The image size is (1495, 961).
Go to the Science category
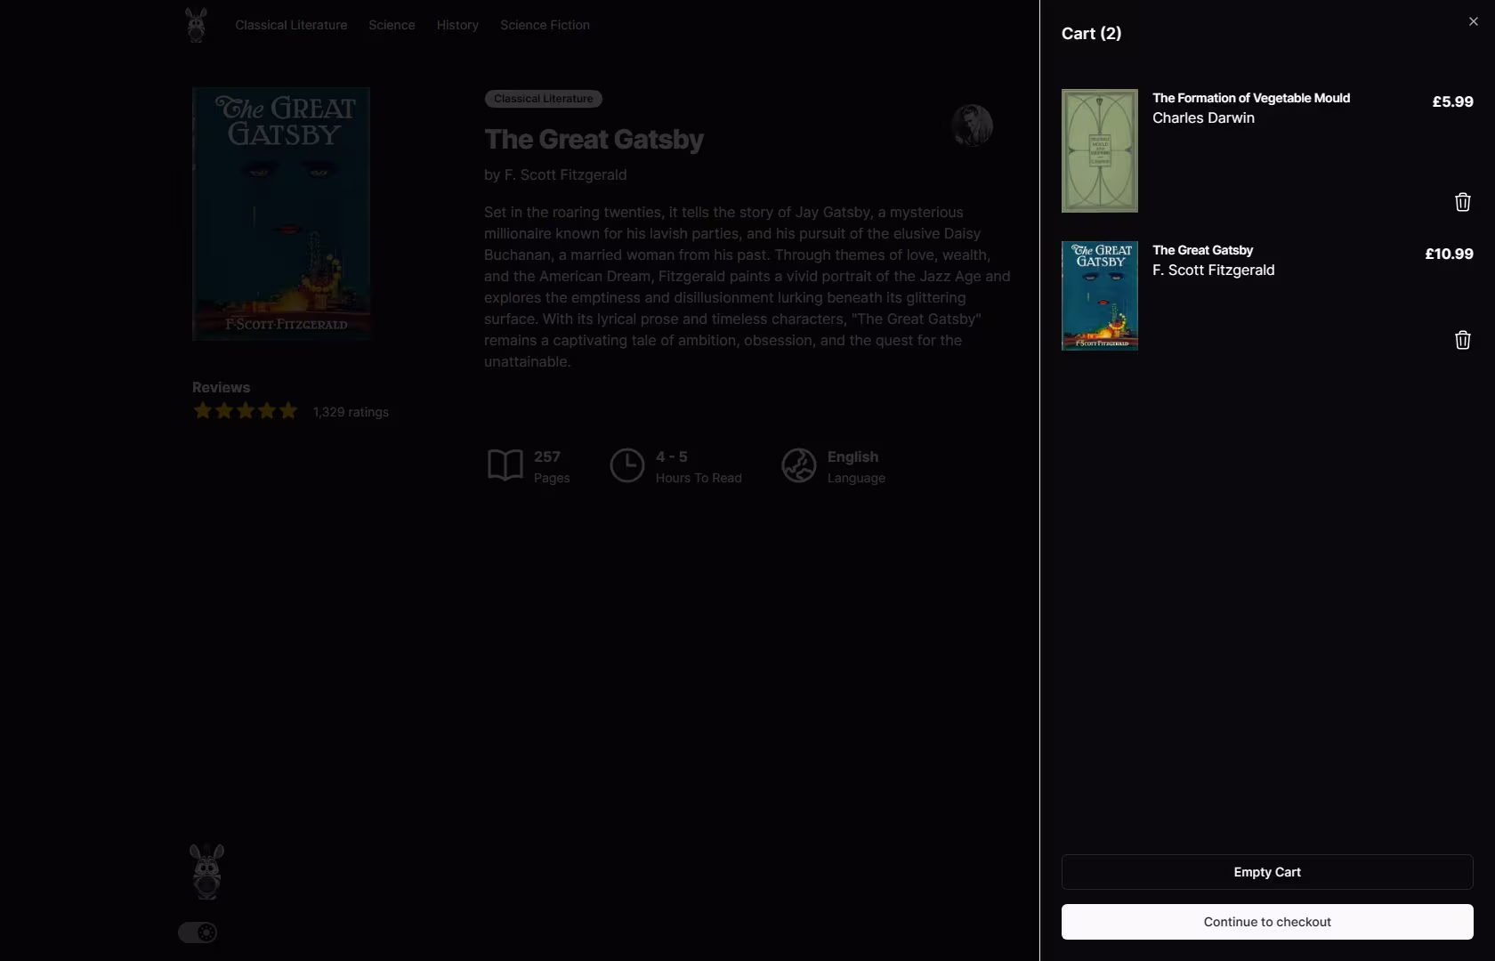coord(392,25)
